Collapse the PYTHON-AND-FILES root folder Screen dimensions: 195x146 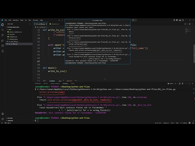coord(12,27)
